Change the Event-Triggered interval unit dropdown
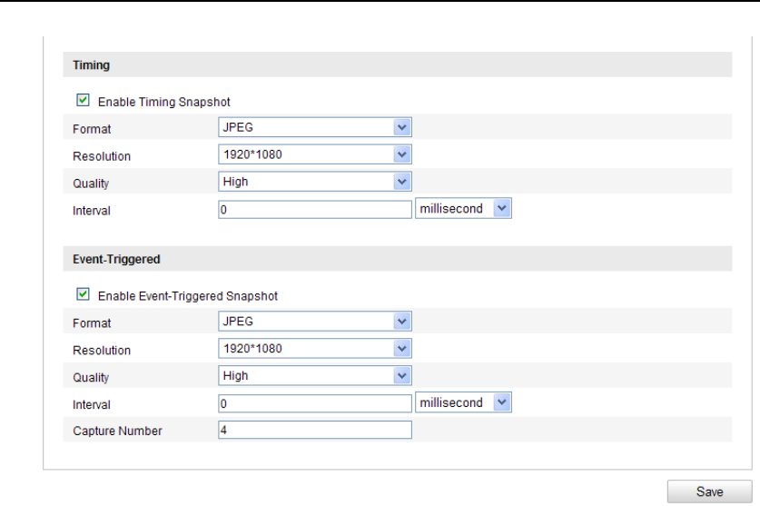 [463, 402]
